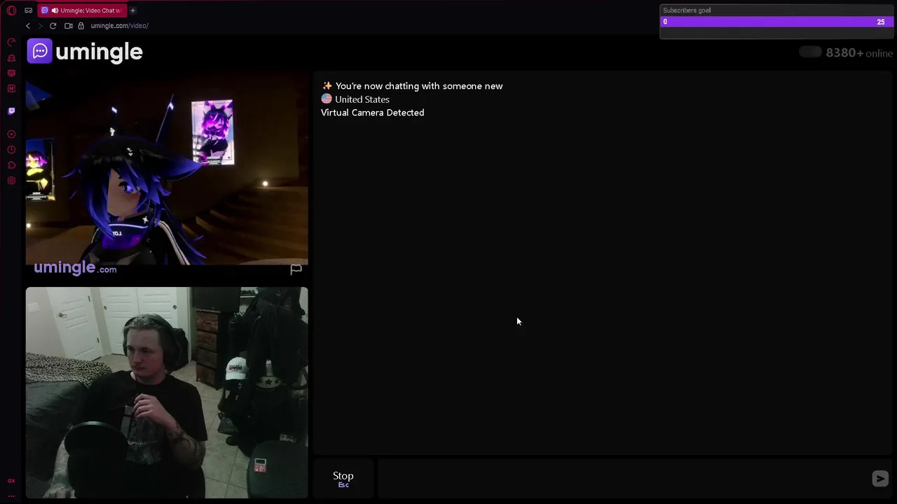Open GX Control speedometer in sidebar
The width and height of the screenshot is (897, 504).
click(x=11, y=43)
